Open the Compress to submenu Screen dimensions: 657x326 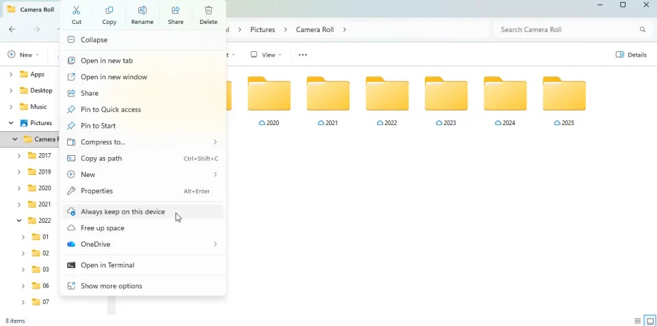(142, 142)
